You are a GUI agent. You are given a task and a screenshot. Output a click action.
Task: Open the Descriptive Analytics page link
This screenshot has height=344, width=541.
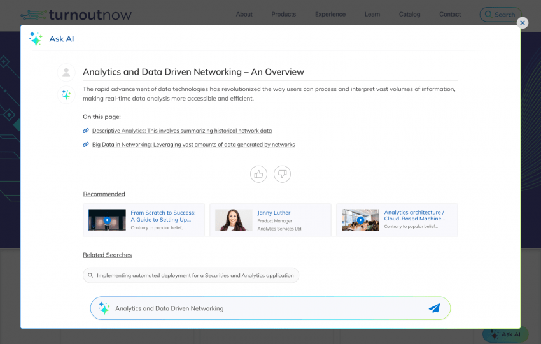coord(182,131)
